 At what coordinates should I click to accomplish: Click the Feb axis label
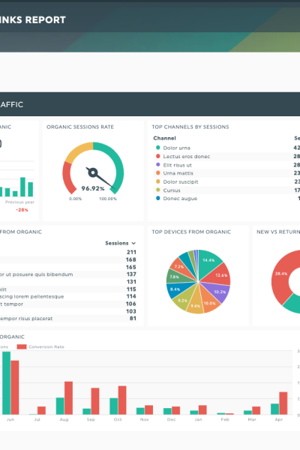225,419
